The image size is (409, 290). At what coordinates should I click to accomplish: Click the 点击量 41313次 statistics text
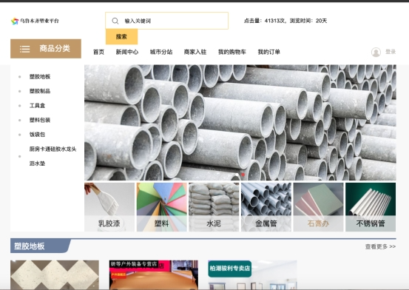pyautogui.click(x=285, y=21)
